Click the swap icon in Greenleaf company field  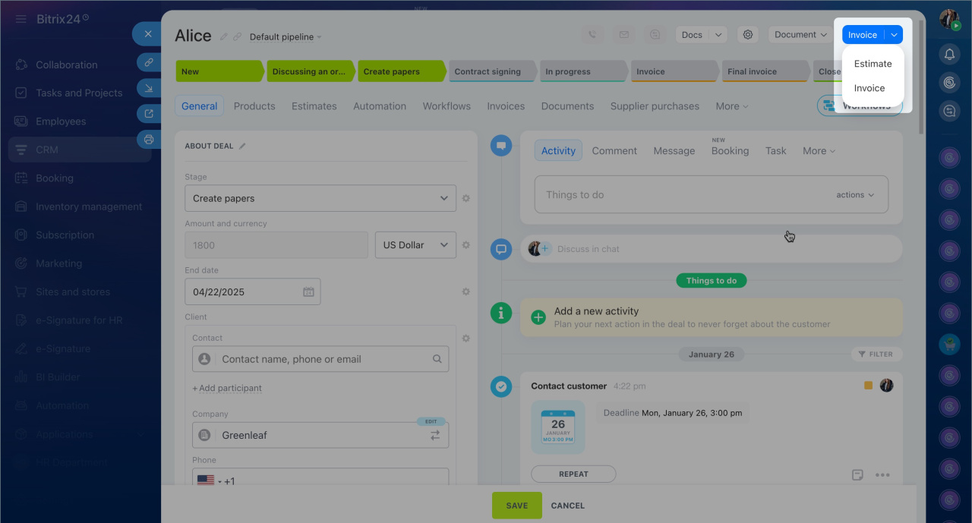435,436
